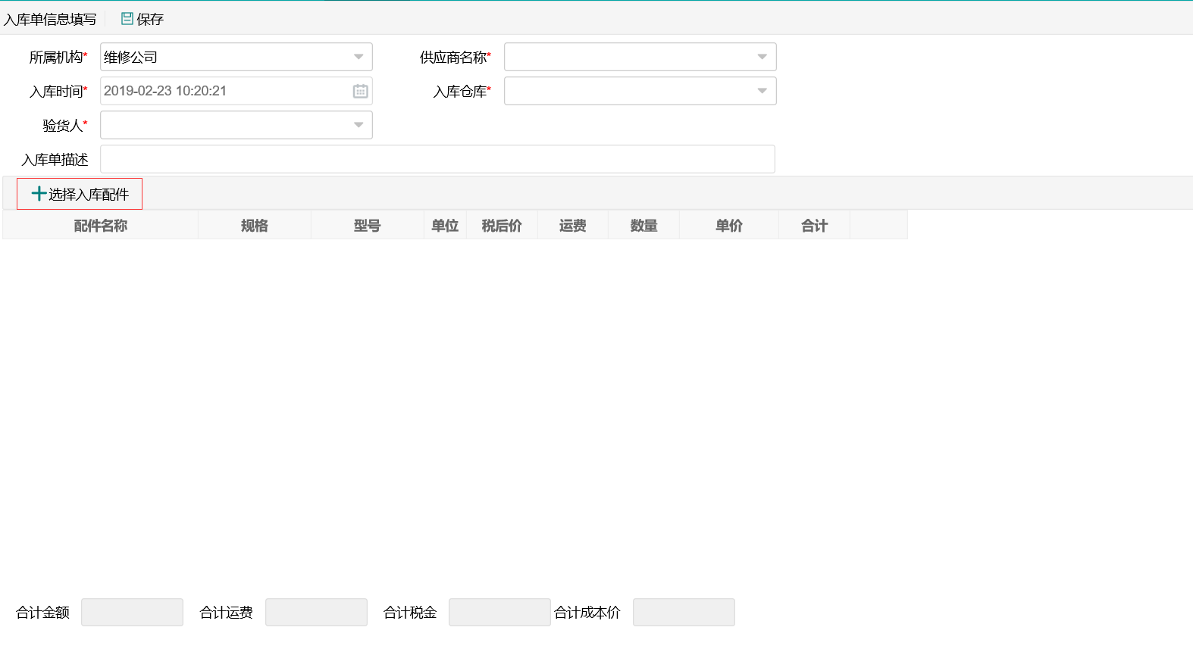Click the 运费 column header
1193x649 pixels.
(x=573, y=225)
